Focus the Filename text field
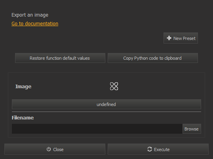The width and height of the screenshot is (213, 159). [x=97, y=129]
